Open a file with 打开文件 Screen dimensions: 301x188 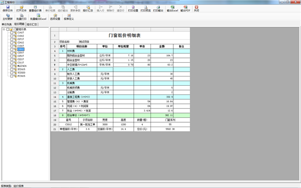click(21, 9)
